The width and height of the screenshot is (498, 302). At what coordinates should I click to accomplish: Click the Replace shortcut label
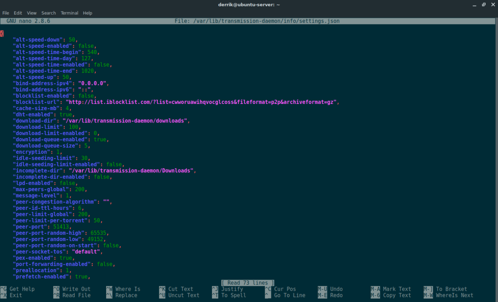pyautogui.click(x=126, y=295)
